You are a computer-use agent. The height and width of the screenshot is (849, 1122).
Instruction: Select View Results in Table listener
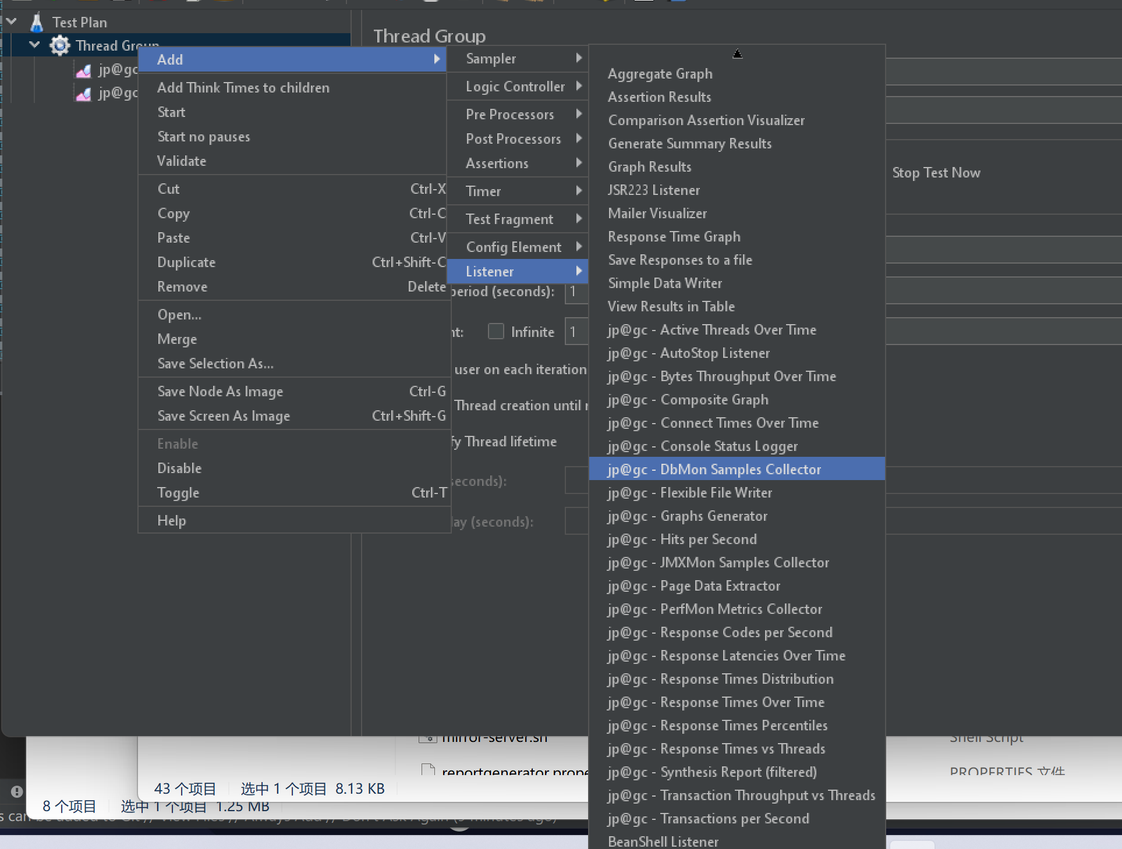671,307
